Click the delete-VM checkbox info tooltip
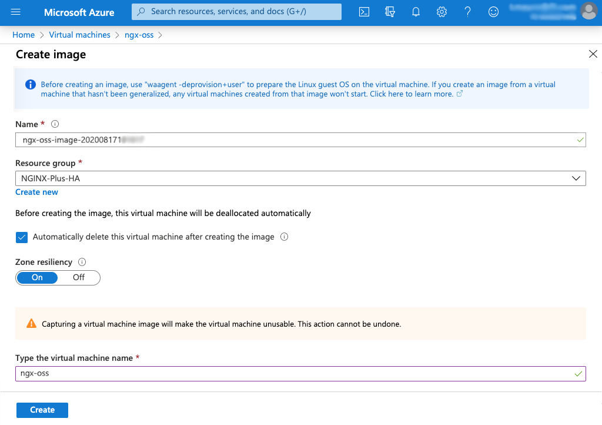Screen dimensions: 602x425 (x=285, y=237)
